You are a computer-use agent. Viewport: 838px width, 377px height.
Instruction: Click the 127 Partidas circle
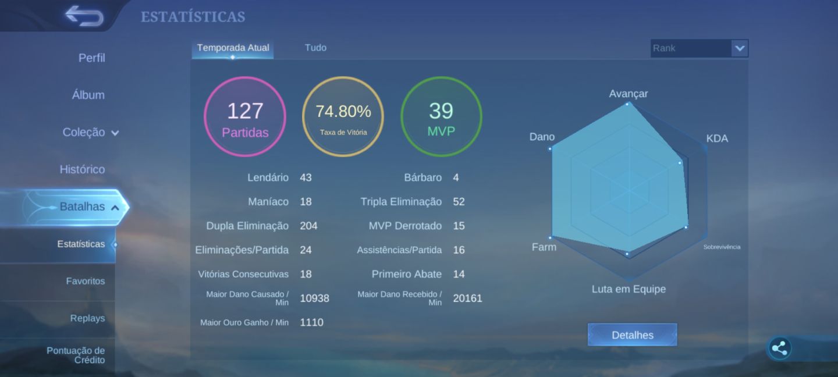(x=244, y=117)
